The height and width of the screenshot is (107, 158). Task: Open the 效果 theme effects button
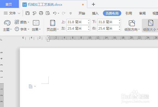tap(36, 26)
